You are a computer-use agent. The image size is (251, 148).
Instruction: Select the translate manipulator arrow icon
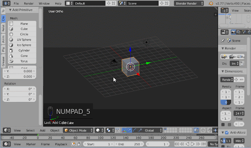129,130
